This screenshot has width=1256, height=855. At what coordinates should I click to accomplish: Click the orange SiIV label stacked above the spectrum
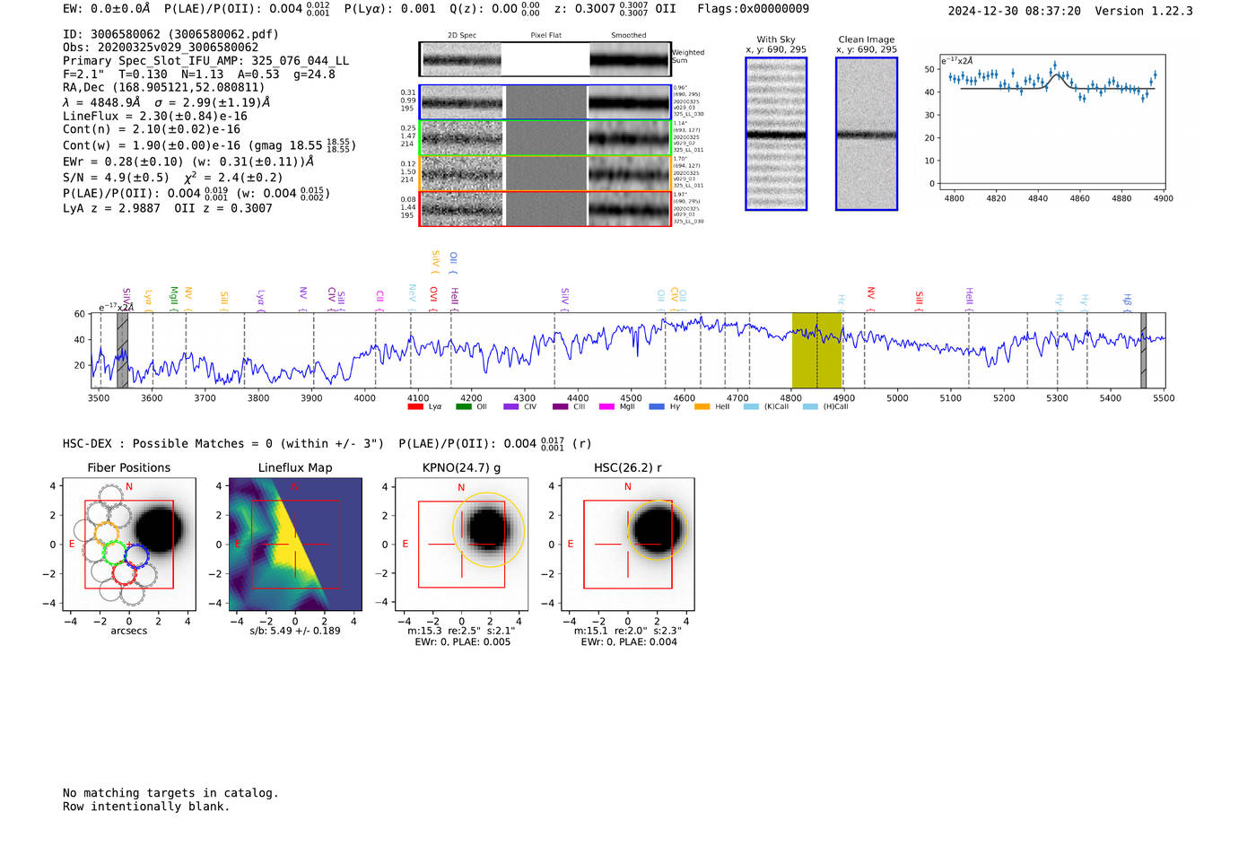[436, 261]
